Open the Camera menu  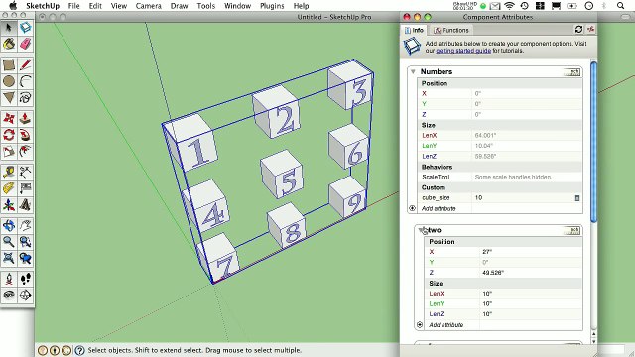click(x=148, y=6)
